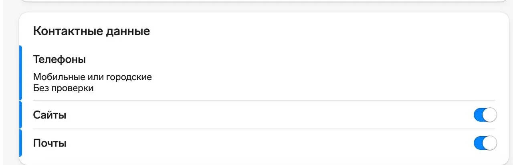
Task: Click the white knob of Сайты switch
Action: click(489, 115)
